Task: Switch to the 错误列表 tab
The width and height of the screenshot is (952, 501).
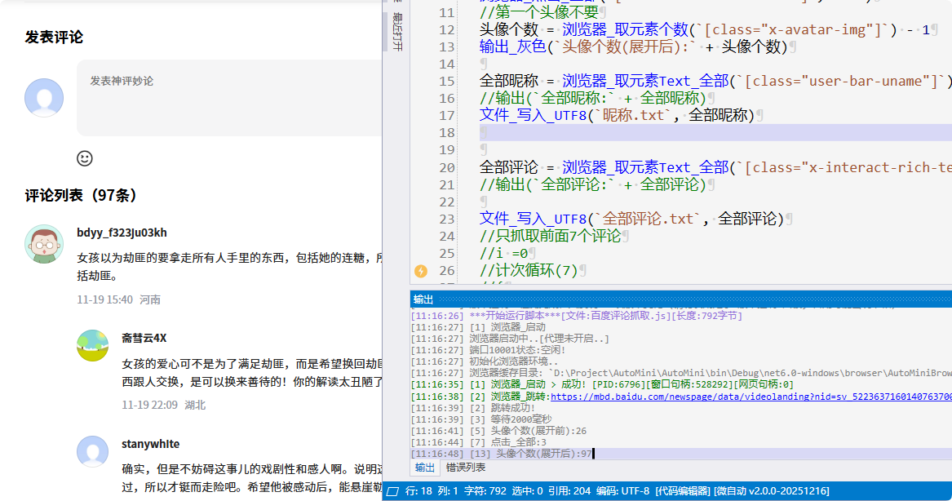Action: click(x=465, y=468)
